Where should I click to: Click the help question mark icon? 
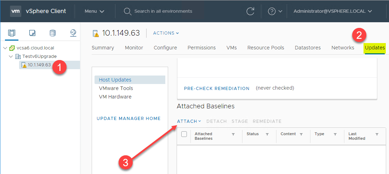pos(272,11)
